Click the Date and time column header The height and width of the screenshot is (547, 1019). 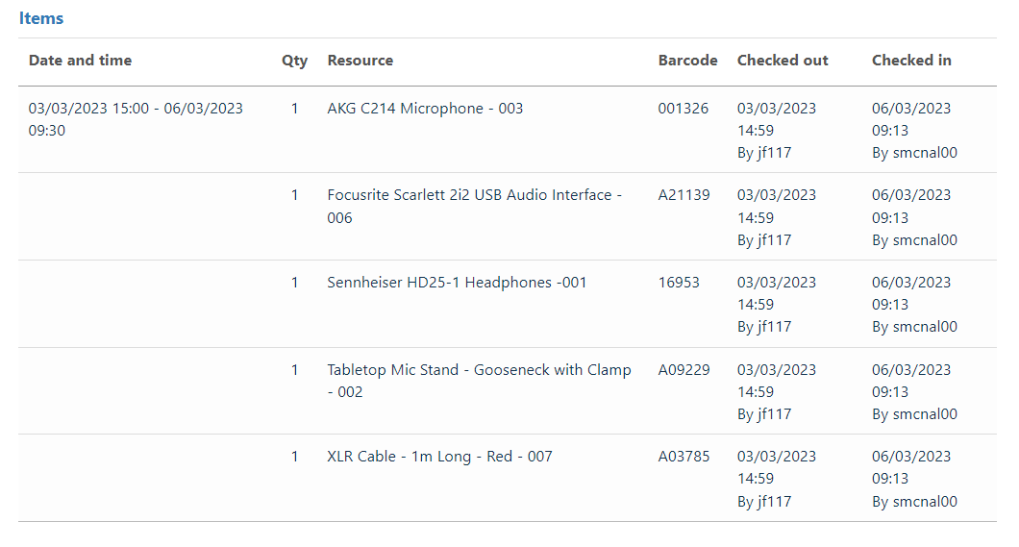tap(80, 61)
